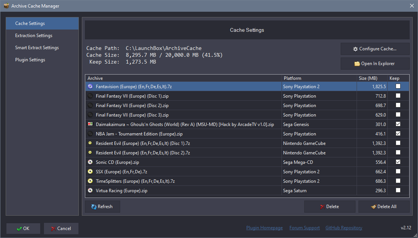418x238 pixels.
Task: Close the Archive Cache Manager window
Action: (412, 6)
